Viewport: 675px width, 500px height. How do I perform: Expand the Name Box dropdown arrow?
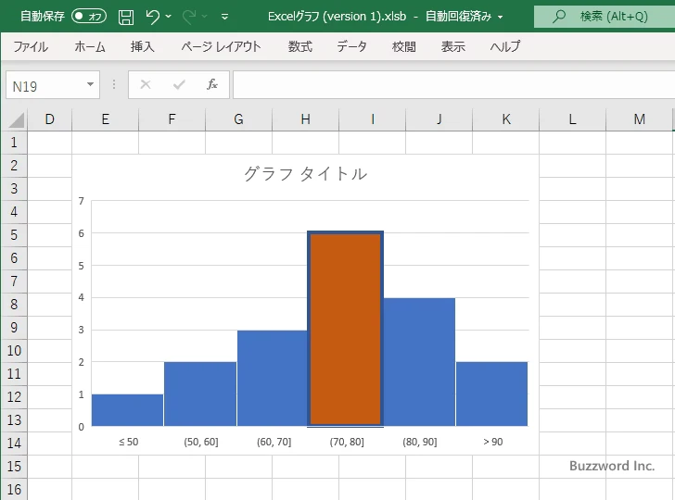point(90,85)
